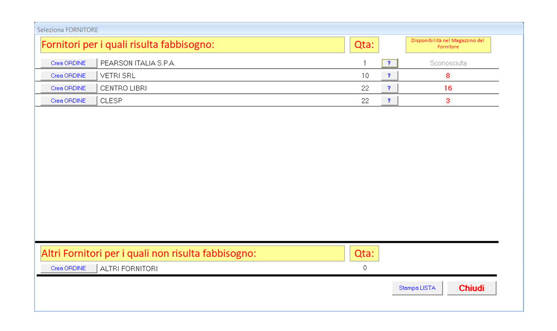
Task: Click quantity 22 in CENTRO LIBRI row
Action: tap(365, 88)
